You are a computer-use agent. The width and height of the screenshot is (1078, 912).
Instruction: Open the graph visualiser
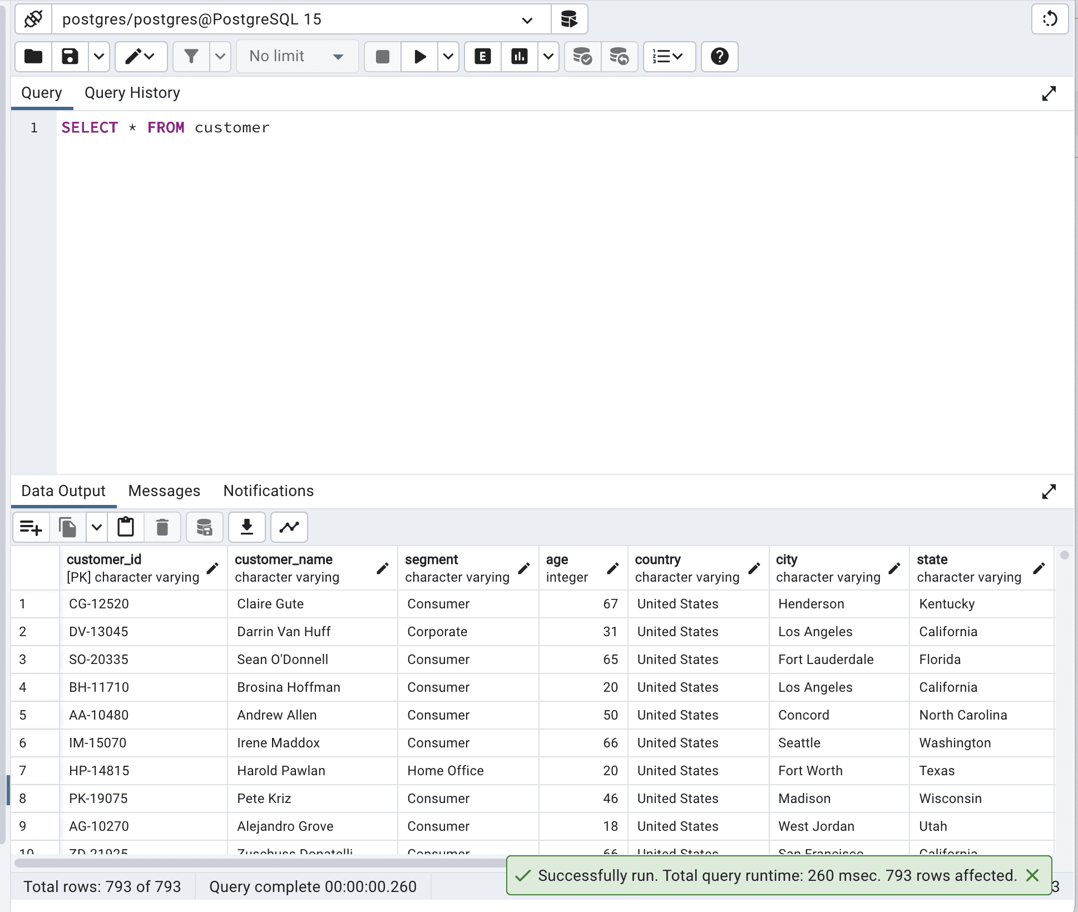pos(289,527)
